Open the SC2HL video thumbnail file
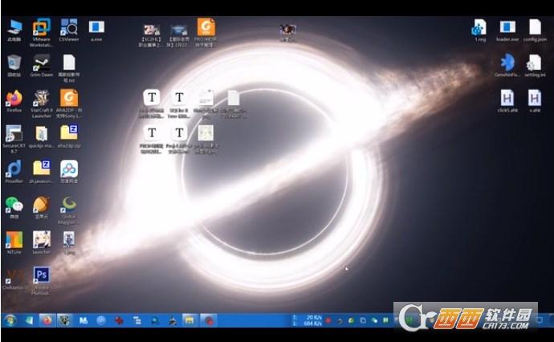Viewport: 554px width, 342px height. point(151,35)
